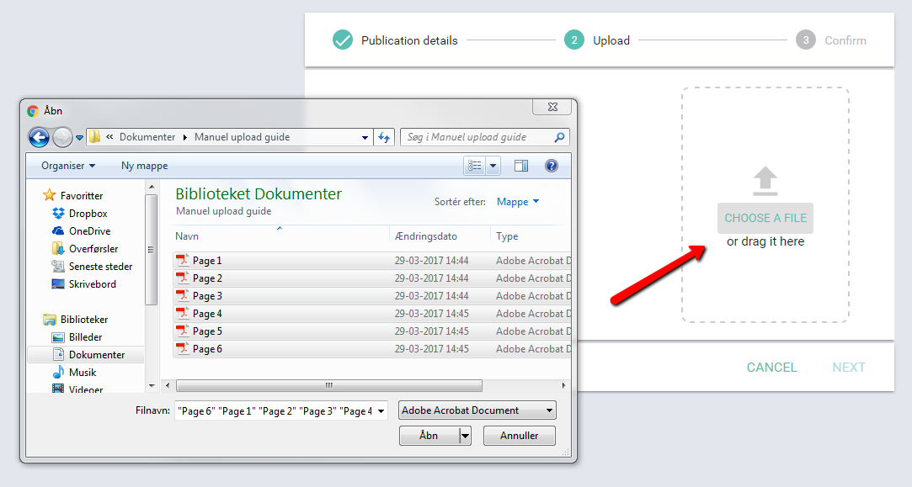Click the upload arrow icon in drop zone
This screenshot has height=487, width=912.
(765, 180)
